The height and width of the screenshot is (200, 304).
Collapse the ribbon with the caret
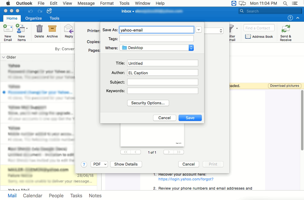[x=298, y=18]
